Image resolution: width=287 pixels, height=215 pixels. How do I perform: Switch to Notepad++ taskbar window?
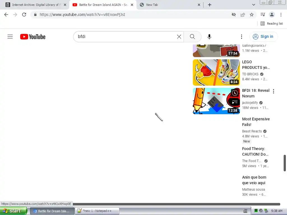97,211
